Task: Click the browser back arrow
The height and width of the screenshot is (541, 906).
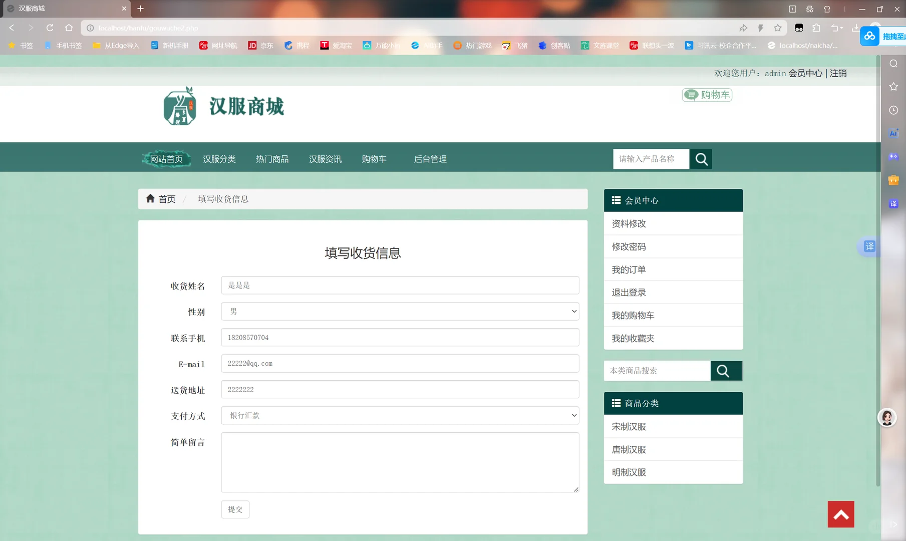Action: coord(12,28)
